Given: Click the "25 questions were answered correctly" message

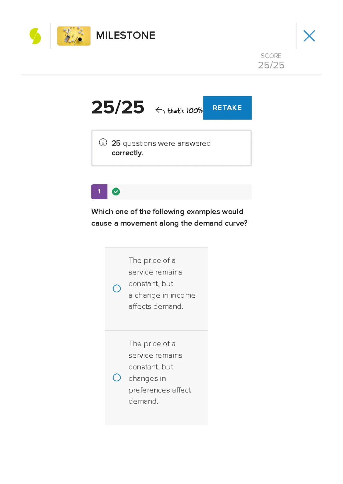Looking at the screenshot, I should [x=161, y=148].
